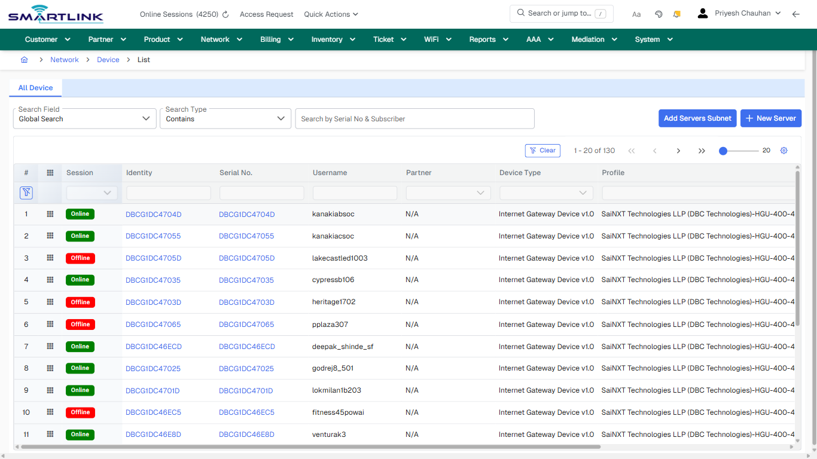Switch to the All Device tab
This screenshot has height=459, width=817.
click(x=35, y=88)
